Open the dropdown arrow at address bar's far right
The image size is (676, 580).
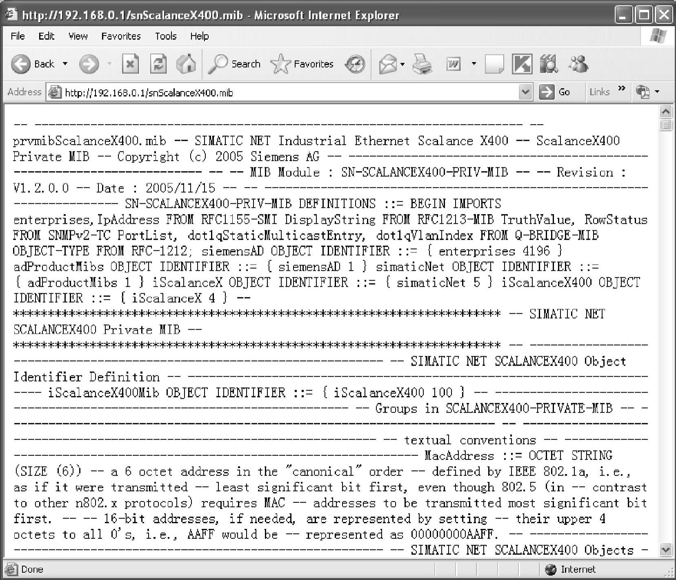[657, 92]
